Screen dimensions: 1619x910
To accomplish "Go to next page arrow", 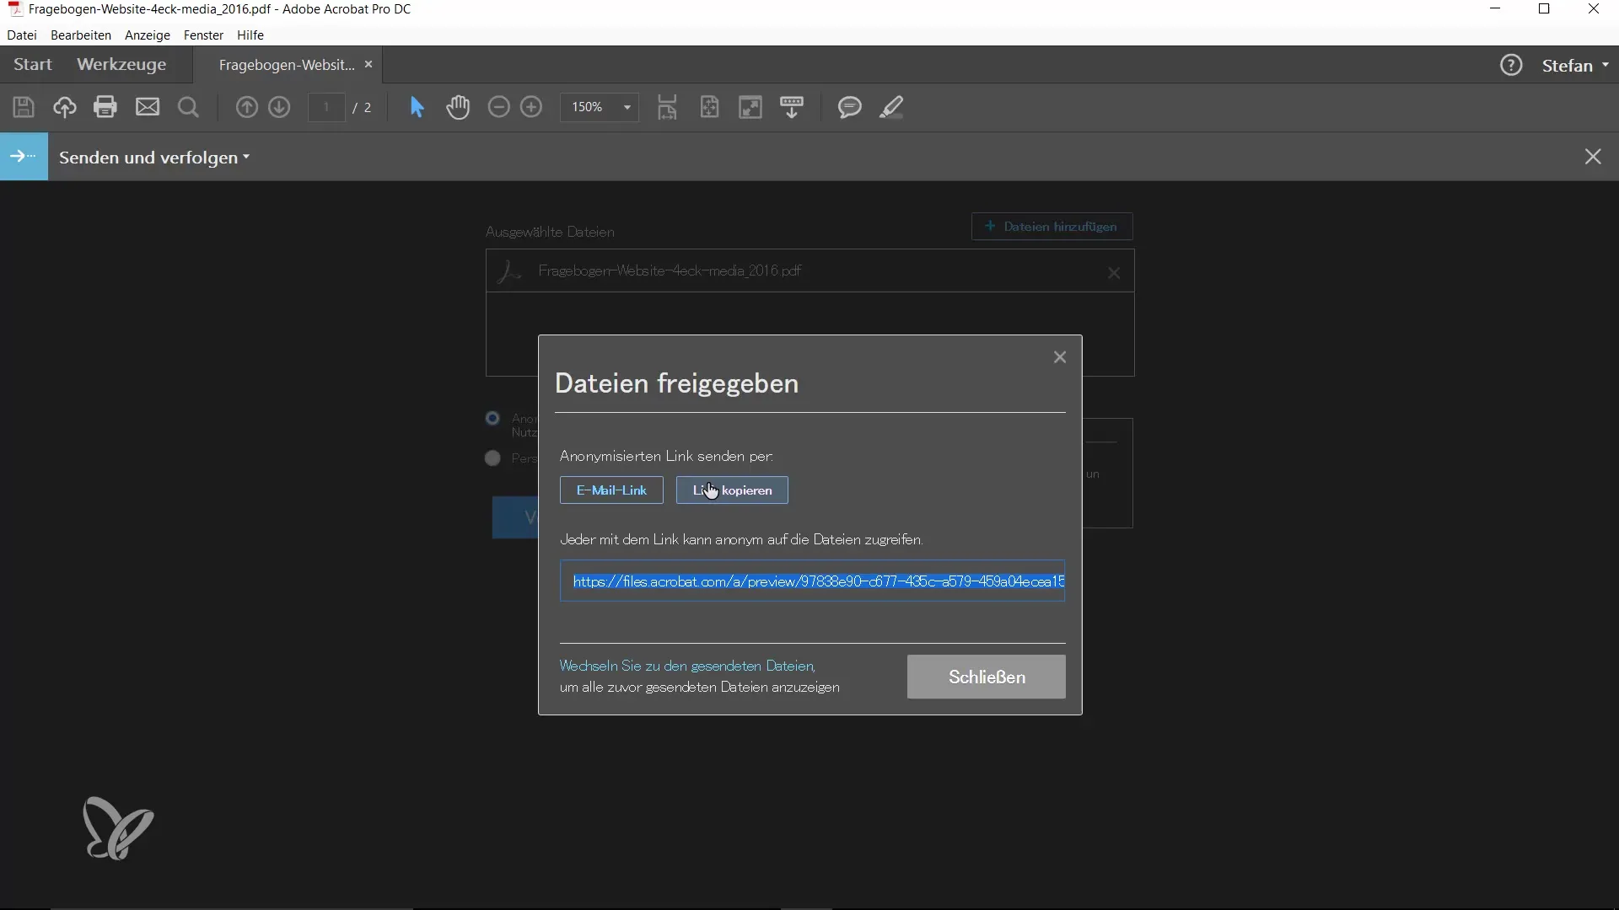I will point(279,107).
